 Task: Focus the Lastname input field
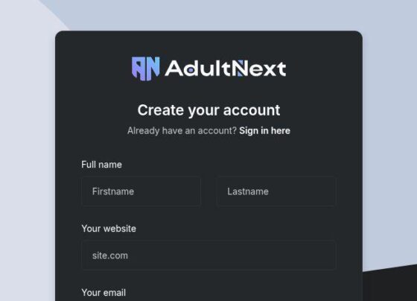point(276,191)
